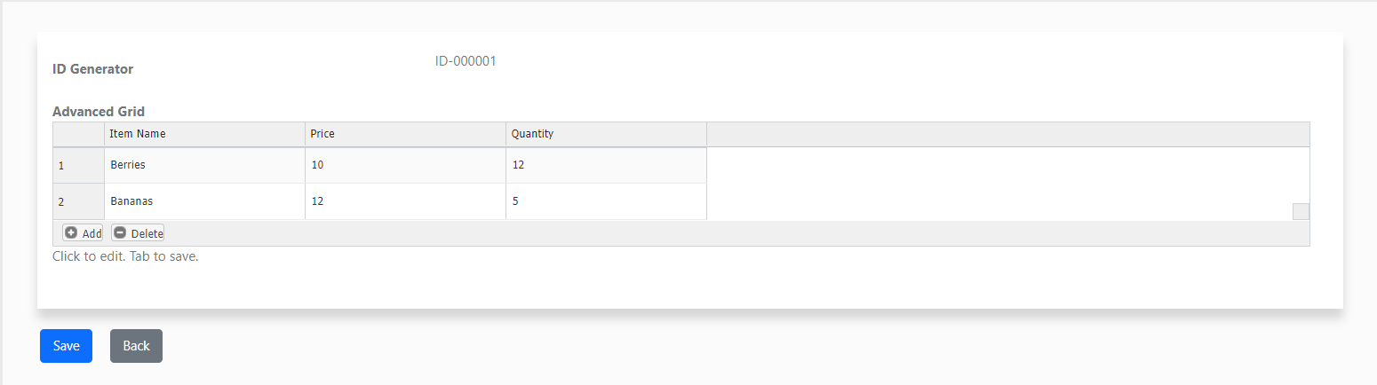This screenshot has height=385, width=1377.
Task: Select row number 1 in grid
Action: click(x=78, y=165)
